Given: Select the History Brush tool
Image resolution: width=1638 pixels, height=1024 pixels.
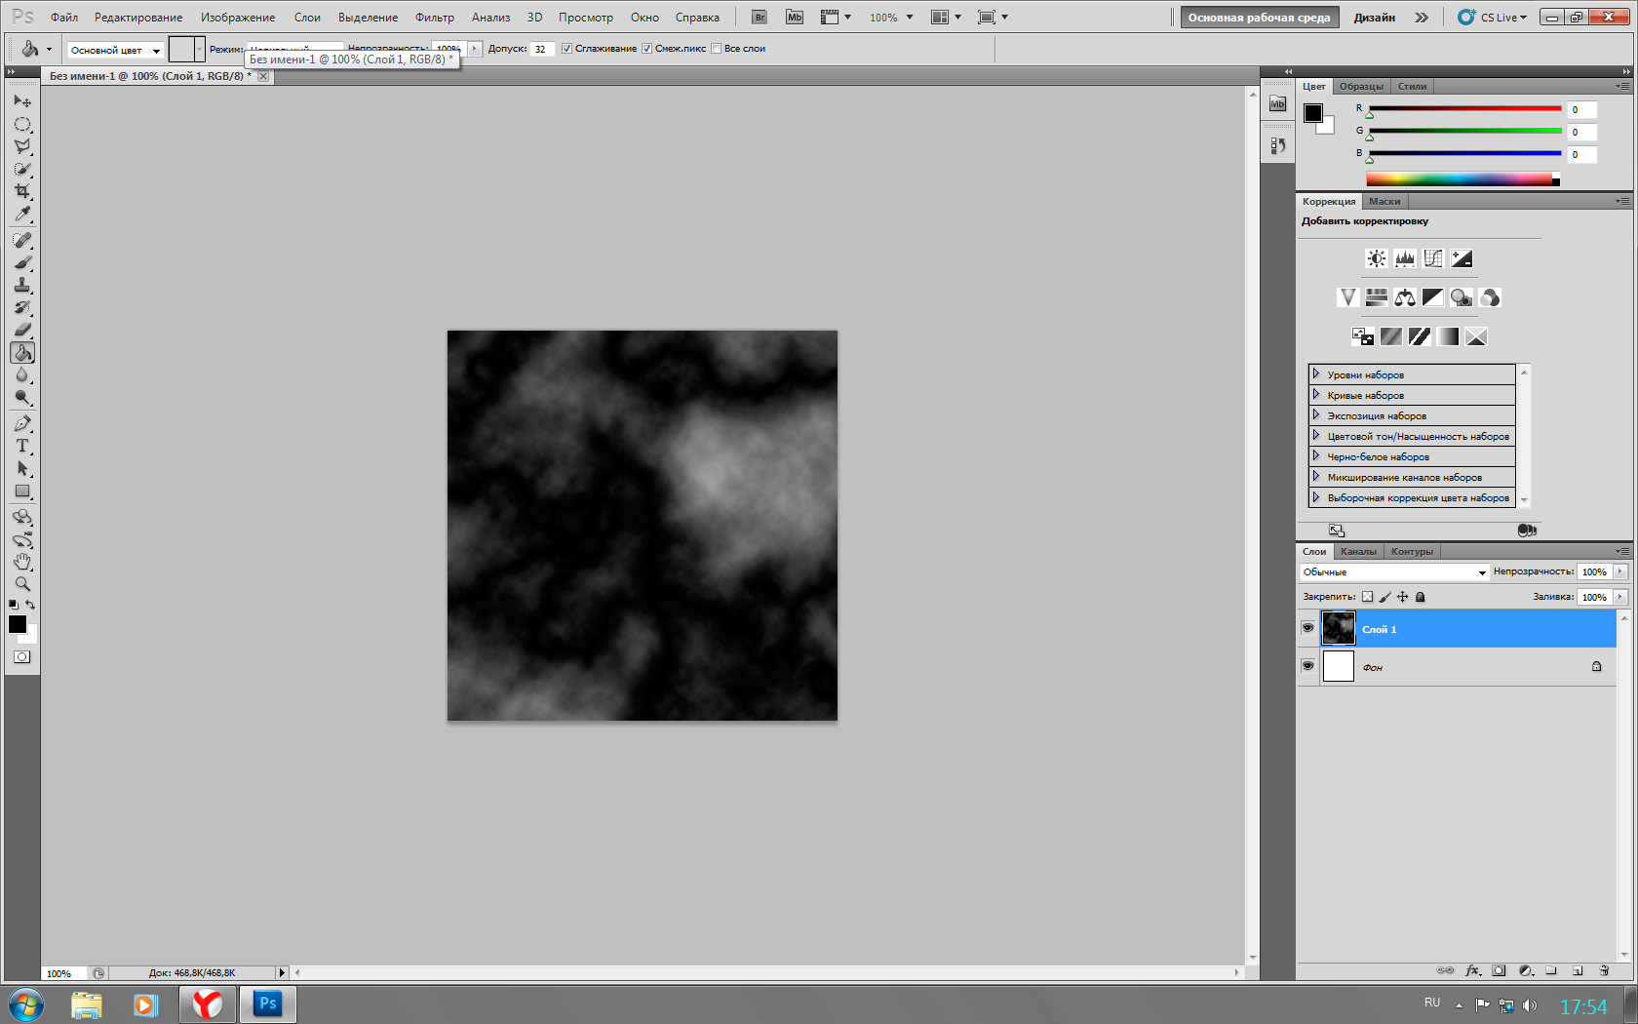Looking at the screenshot, I should [x=22, y=307].
